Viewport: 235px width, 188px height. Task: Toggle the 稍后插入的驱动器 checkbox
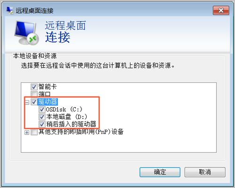click(x=42, y=124)
